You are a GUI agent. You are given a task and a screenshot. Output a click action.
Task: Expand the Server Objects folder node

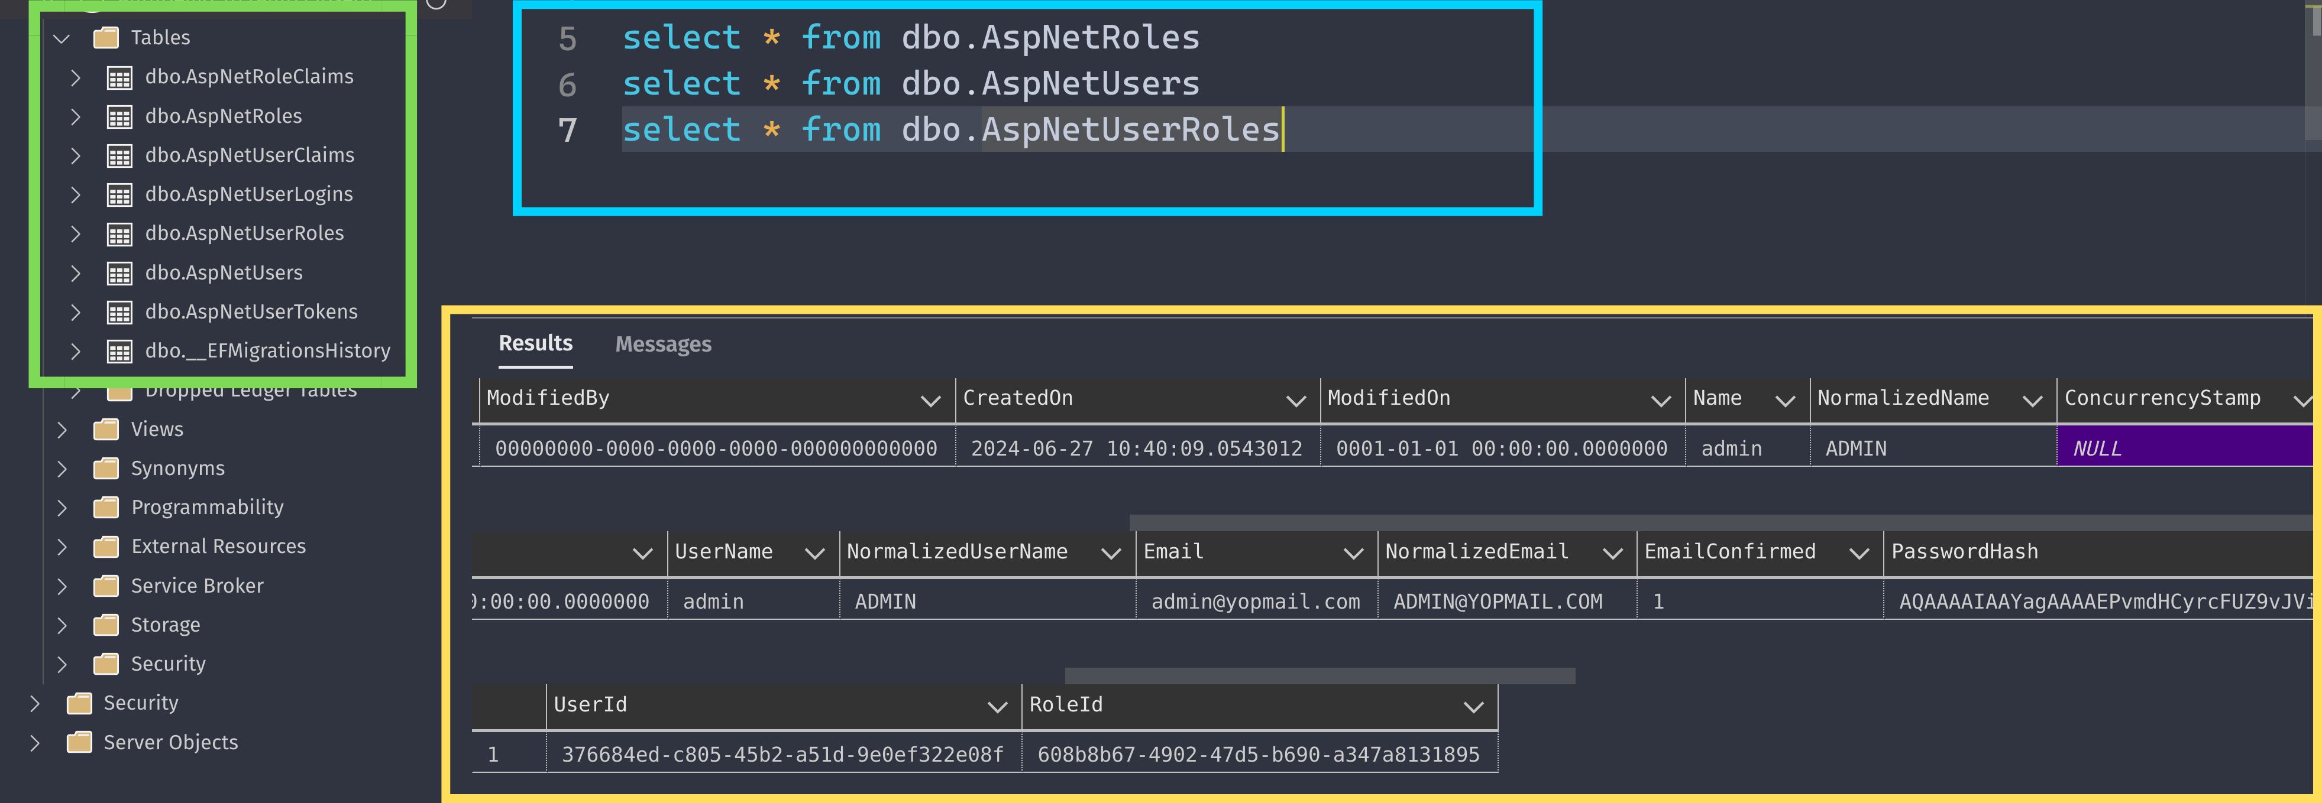(34, 743)
